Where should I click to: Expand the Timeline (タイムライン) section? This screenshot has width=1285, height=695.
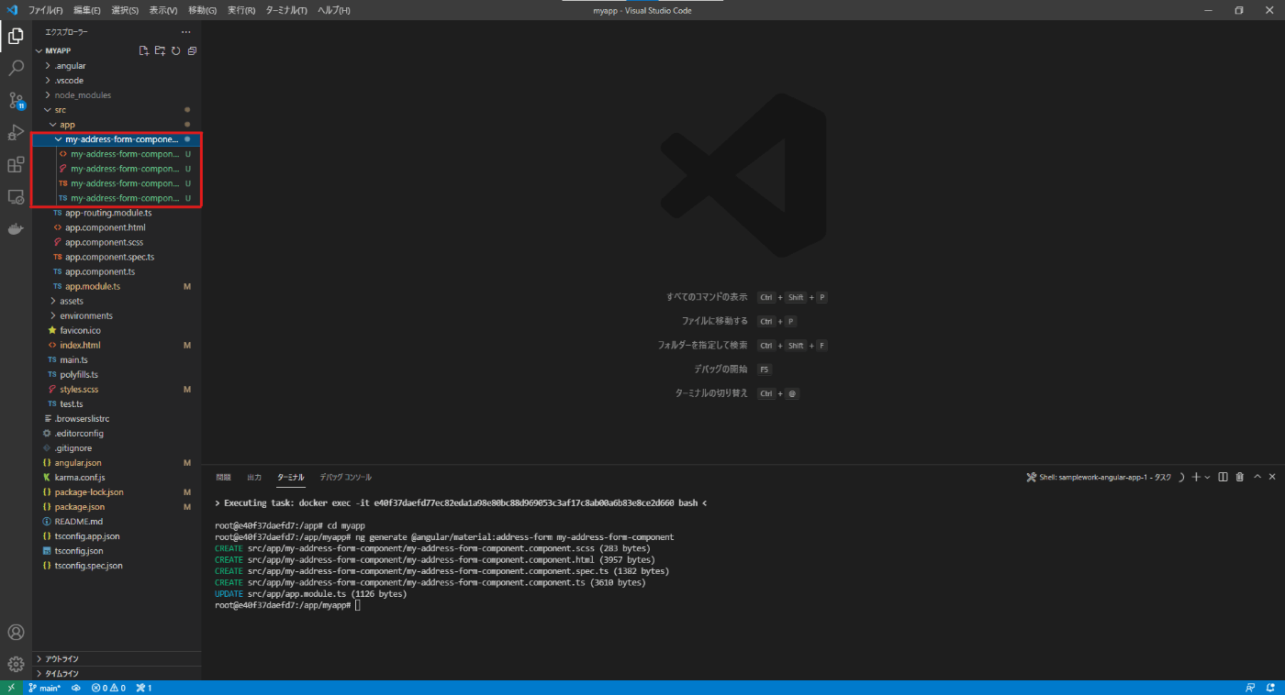[x=117, y=674]
